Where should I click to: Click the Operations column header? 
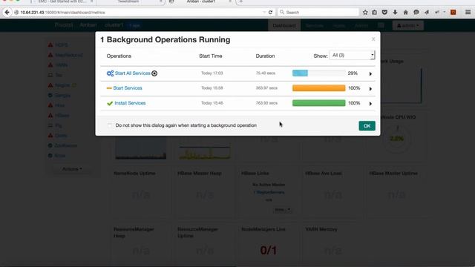point(119,56)
